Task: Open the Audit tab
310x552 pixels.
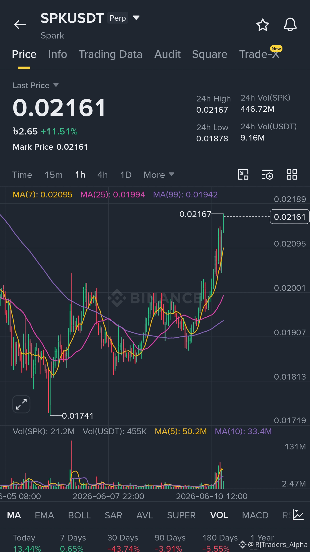Action: tap(168, 54)
